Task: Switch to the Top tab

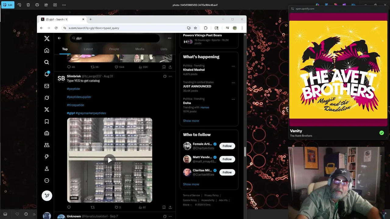Action: (x=65, y=49)
